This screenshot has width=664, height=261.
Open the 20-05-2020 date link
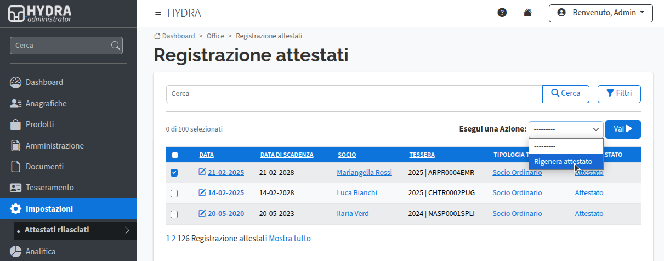point(226,213)
